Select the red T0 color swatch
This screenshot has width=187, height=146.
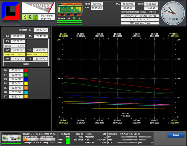(x=26, y=70)
